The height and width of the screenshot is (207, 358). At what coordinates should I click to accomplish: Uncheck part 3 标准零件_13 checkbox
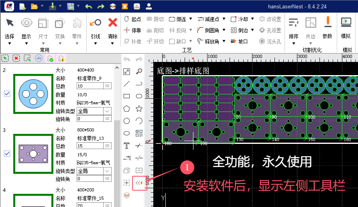pos(7,153)
